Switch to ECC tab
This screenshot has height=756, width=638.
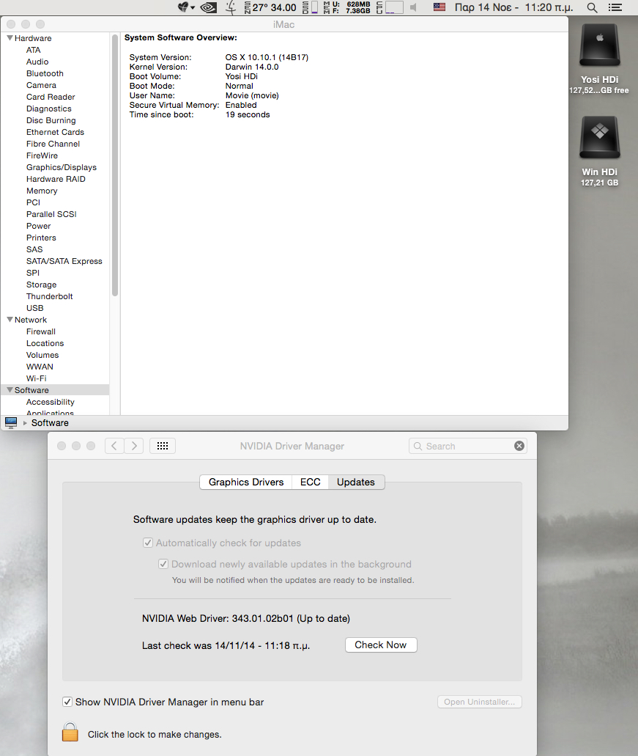click(x=310, y=482)
